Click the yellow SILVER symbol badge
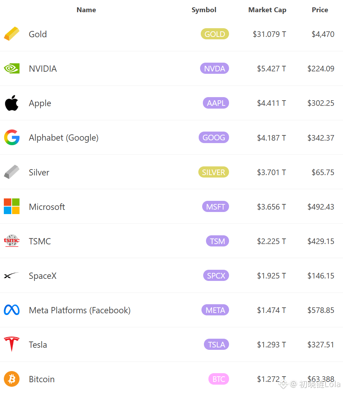Screen dimensions: 343x393 pyautogui.click(x=214, y=172)
